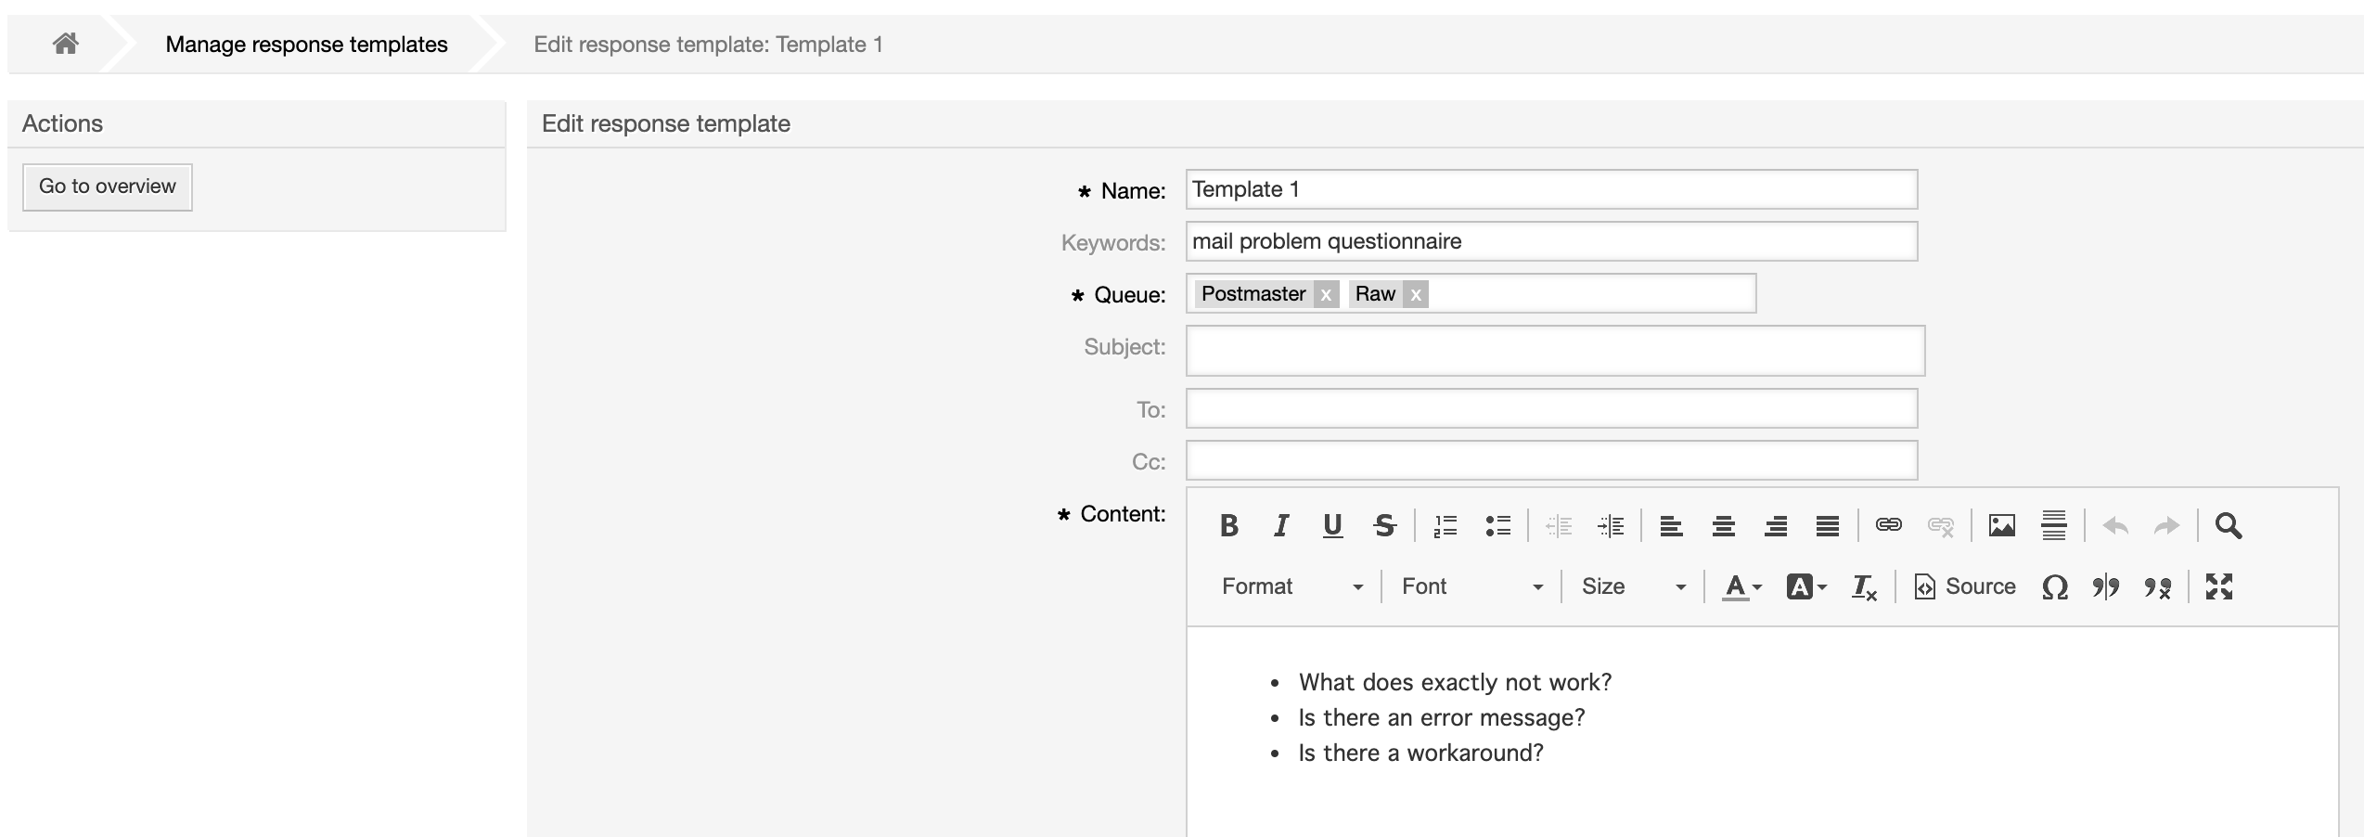Image resolution: width=2364 pixels, height=837 pixels.
Task: Click into the Subject input field
Action: (1555, 351)
